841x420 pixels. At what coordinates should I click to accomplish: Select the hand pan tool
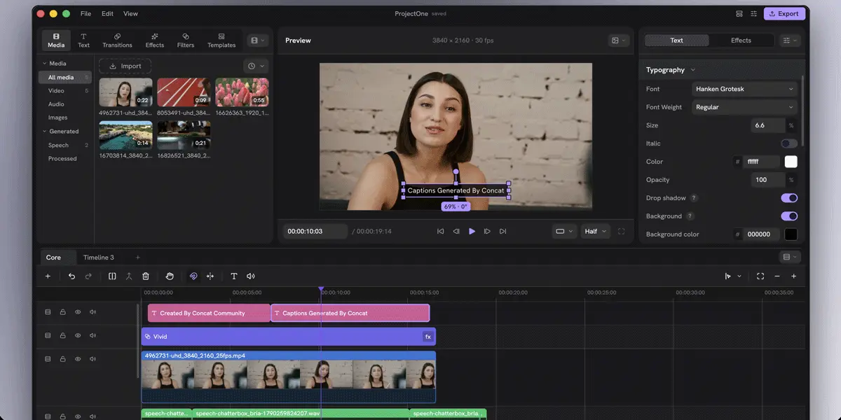coord(170,276)
